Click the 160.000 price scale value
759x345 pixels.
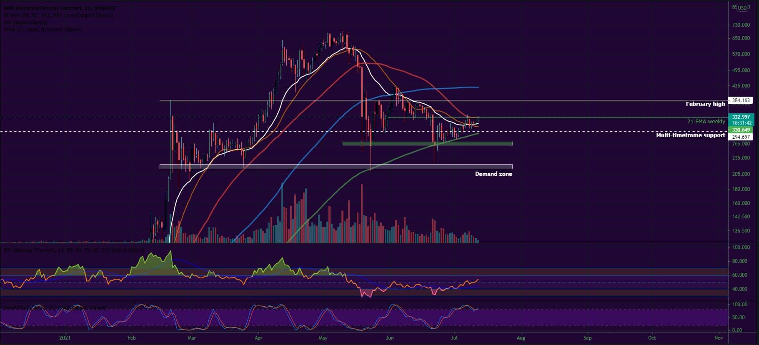741,203
